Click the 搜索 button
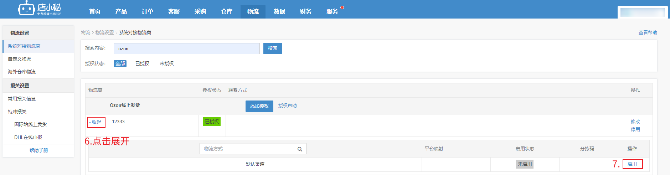Screen dimensions: 670x175 coord(273,48)
